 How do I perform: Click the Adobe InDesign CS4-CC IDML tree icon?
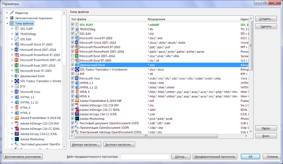coord(17,129)
